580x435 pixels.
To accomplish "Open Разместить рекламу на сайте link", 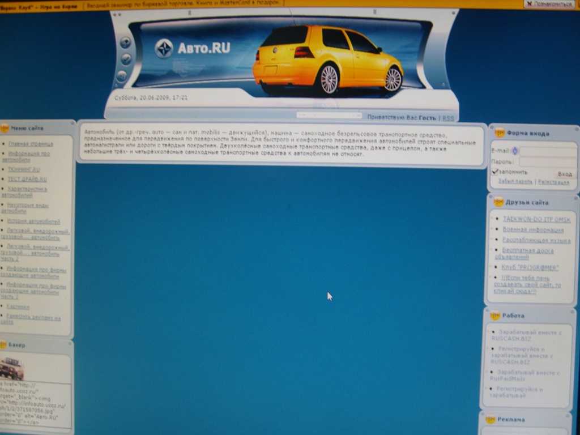I will 31,319.
